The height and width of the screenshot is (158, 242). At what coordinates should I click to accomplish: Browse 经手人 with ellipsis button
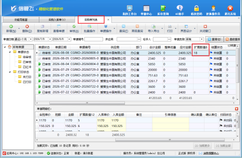click(x=169, y=39)
